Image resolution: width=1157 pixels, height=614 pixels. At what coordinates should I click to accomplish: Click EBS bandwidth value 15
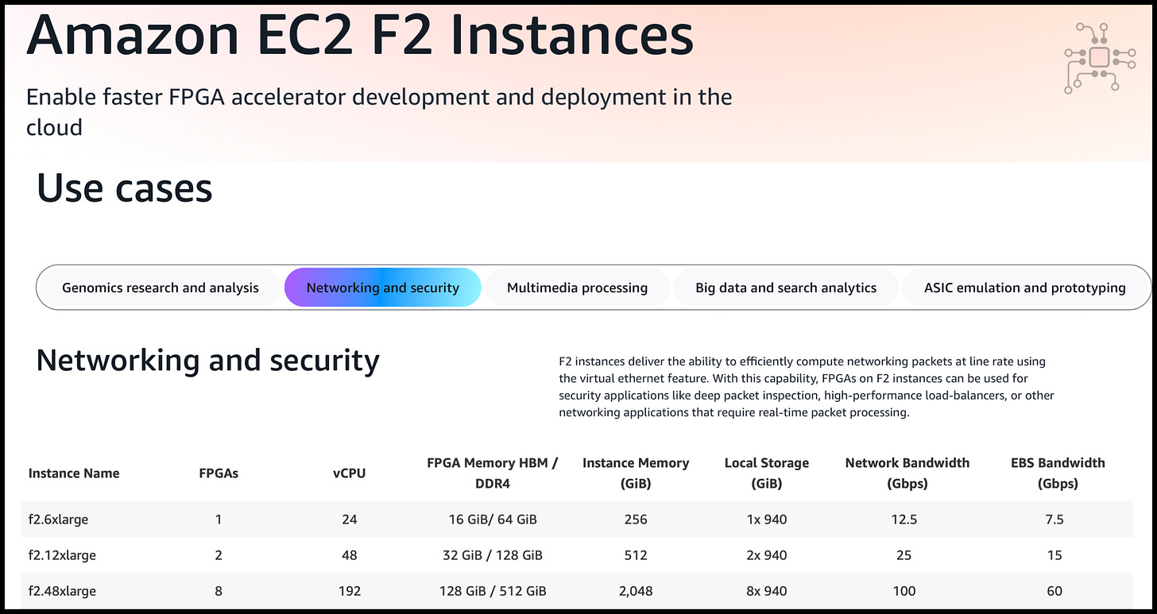[x=1054, y=555]
